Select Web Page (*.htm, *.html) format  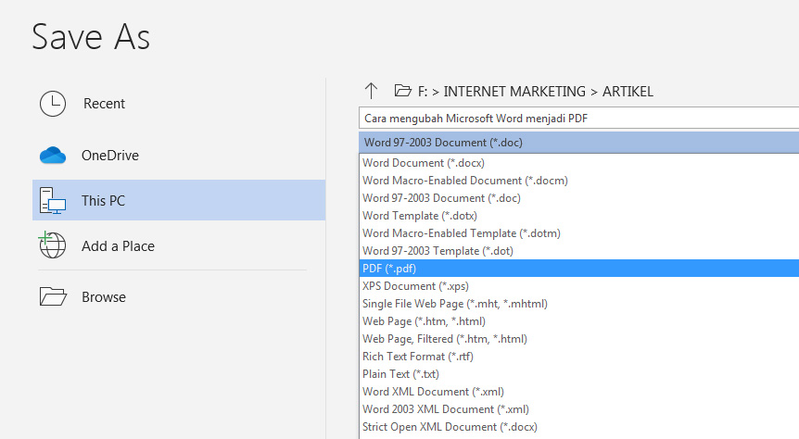click(579, 321)
